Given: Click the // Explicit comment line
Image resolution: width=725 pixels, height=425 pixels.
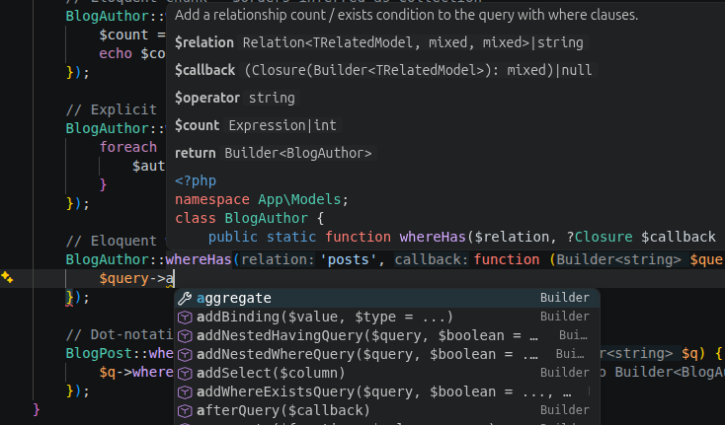Looking at the screenshot, I should 111,109.
